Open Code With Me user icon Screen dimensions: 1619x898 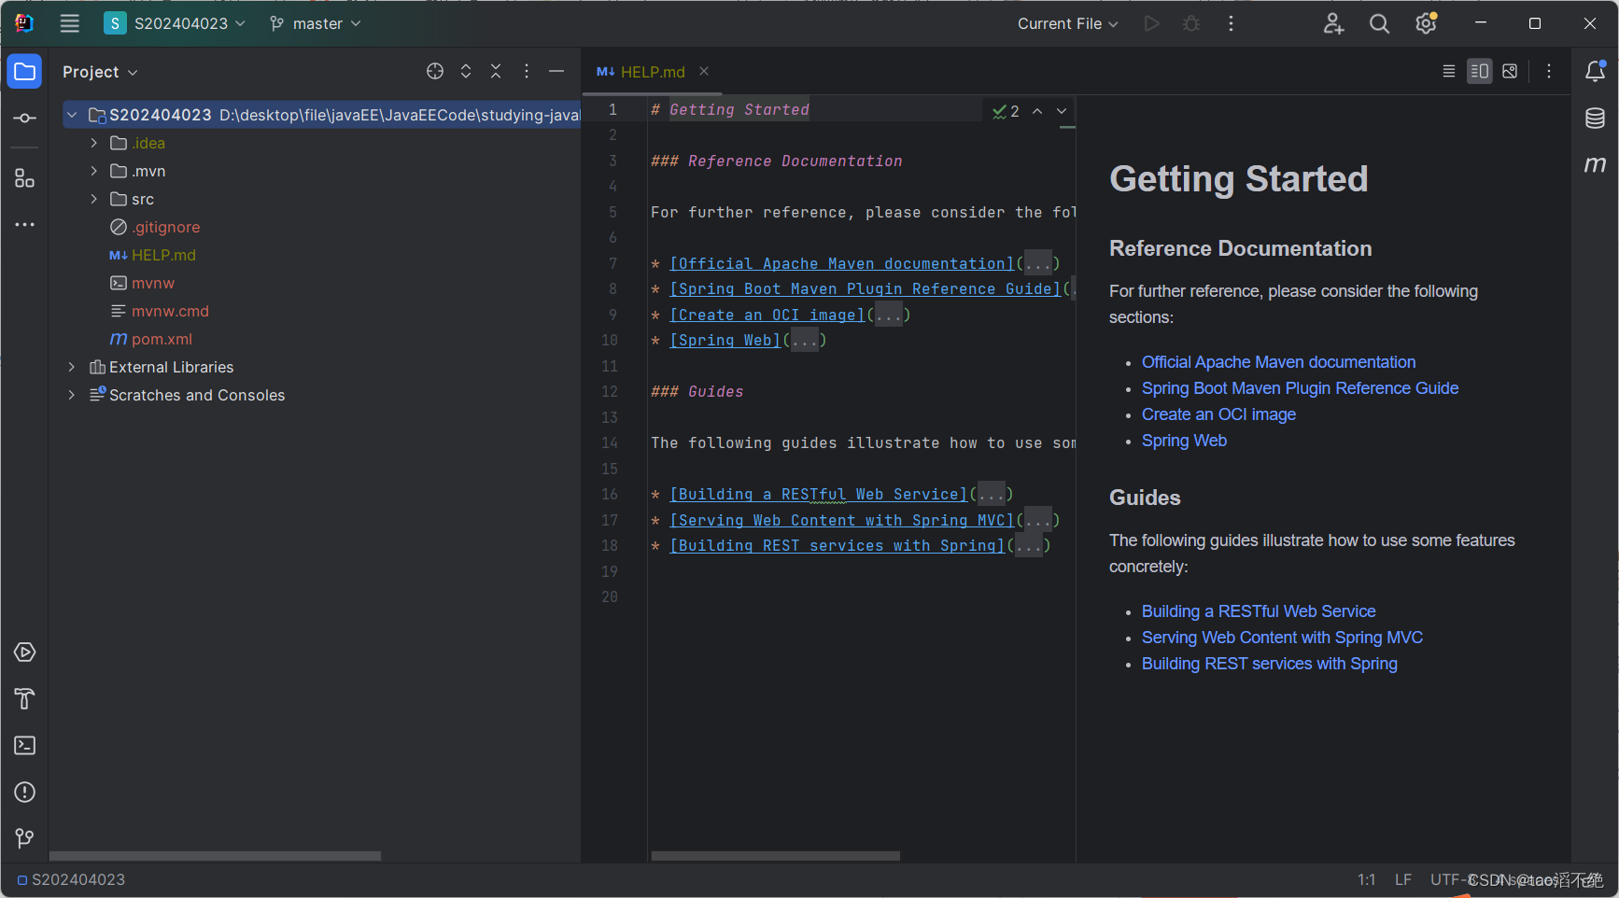tap(1333, 23)
